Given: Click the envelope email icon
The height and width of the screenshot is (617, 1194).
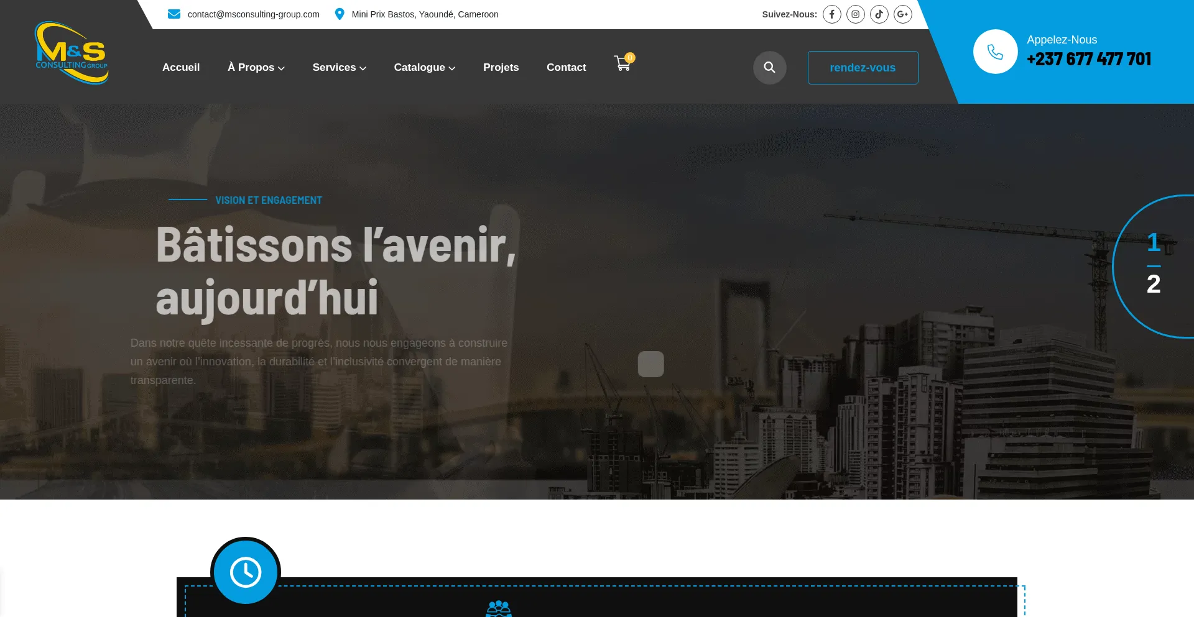Looking at the screenshot, I should coord(174,14).
